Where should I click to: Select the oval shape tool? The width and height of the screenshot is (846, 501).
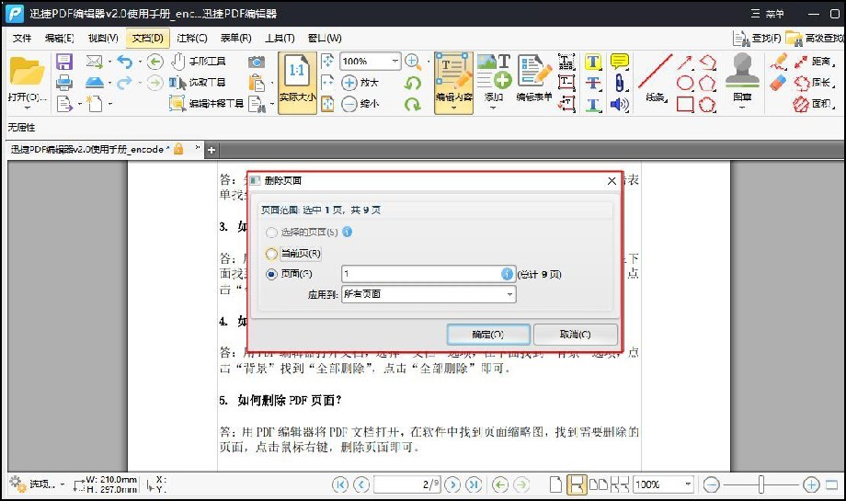(x=685, y=83)
